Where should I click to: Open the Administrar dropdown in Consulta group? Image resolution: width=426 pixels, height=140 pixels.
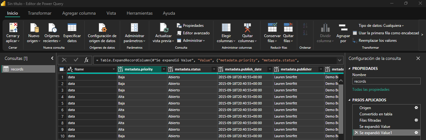click(x=191, y=41)
